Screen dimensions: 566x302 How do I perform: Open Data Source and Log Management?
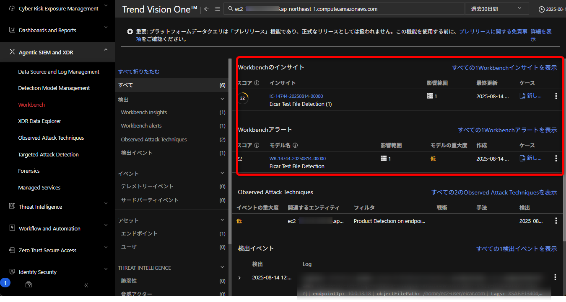pyautogui.click(x=59, y=72)
